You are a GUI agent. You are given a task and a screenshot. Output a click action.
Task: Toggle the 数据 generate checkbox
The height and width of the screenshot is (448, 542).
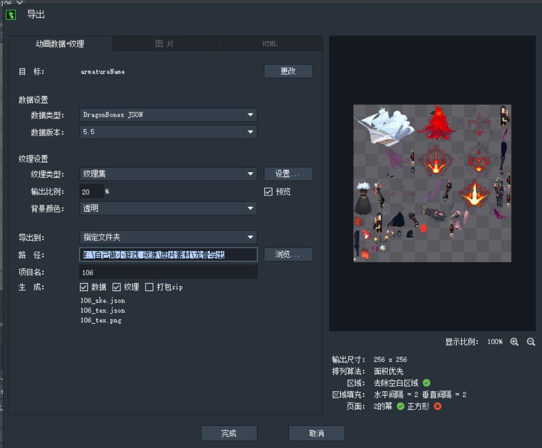point(84,287)
